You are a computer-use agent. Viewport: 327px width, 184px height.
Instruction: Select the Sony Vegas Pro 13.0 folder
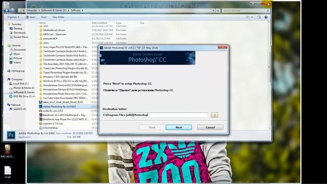[66, 47]
